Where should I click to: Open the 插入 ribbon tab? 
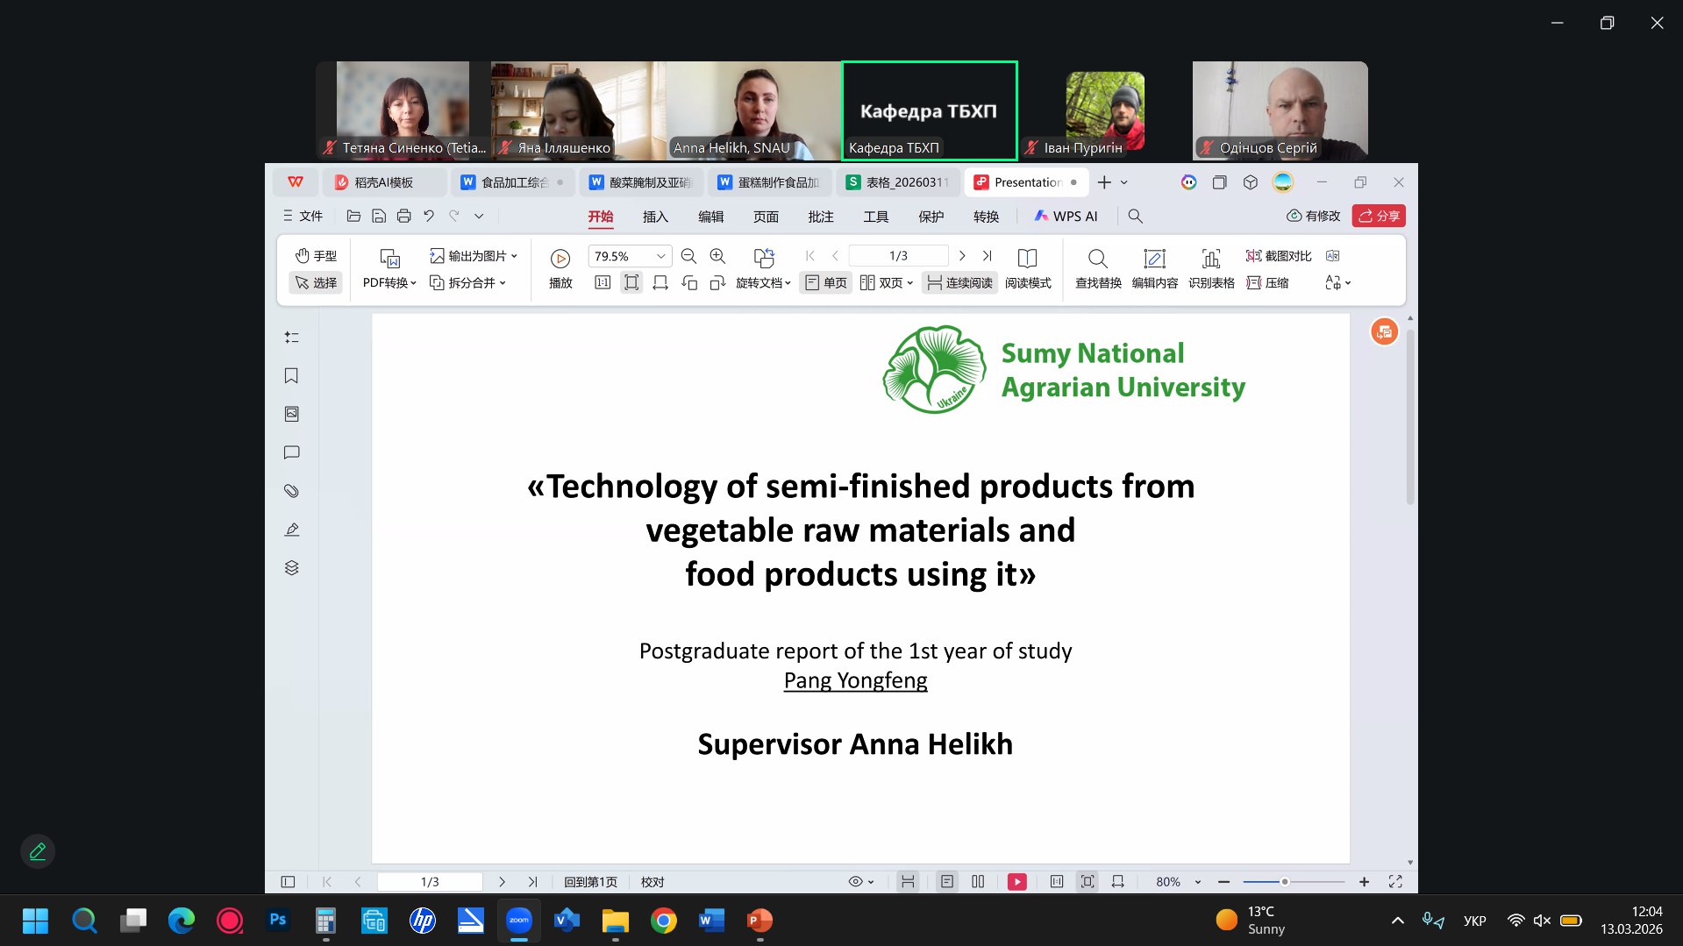(x=655, y=217)
